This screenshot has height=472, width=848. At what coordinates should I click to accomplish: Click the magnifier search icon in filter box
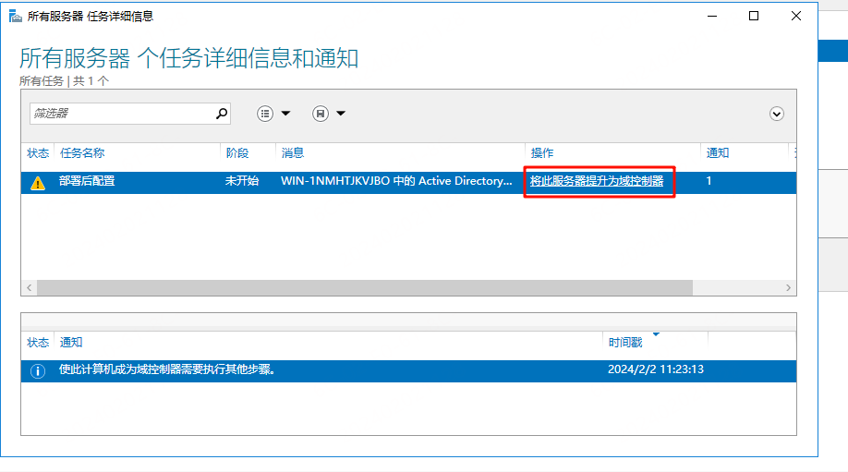(x=222, y=114)
